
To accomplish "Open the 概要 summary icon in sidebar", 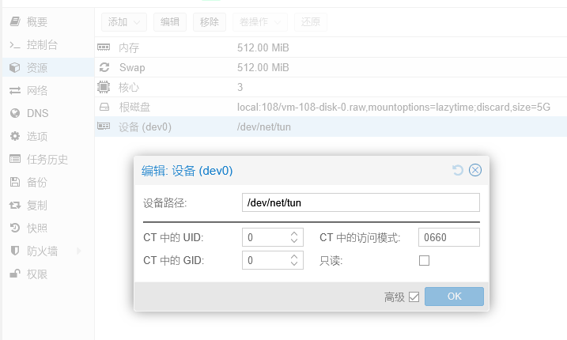I will 15,21.
